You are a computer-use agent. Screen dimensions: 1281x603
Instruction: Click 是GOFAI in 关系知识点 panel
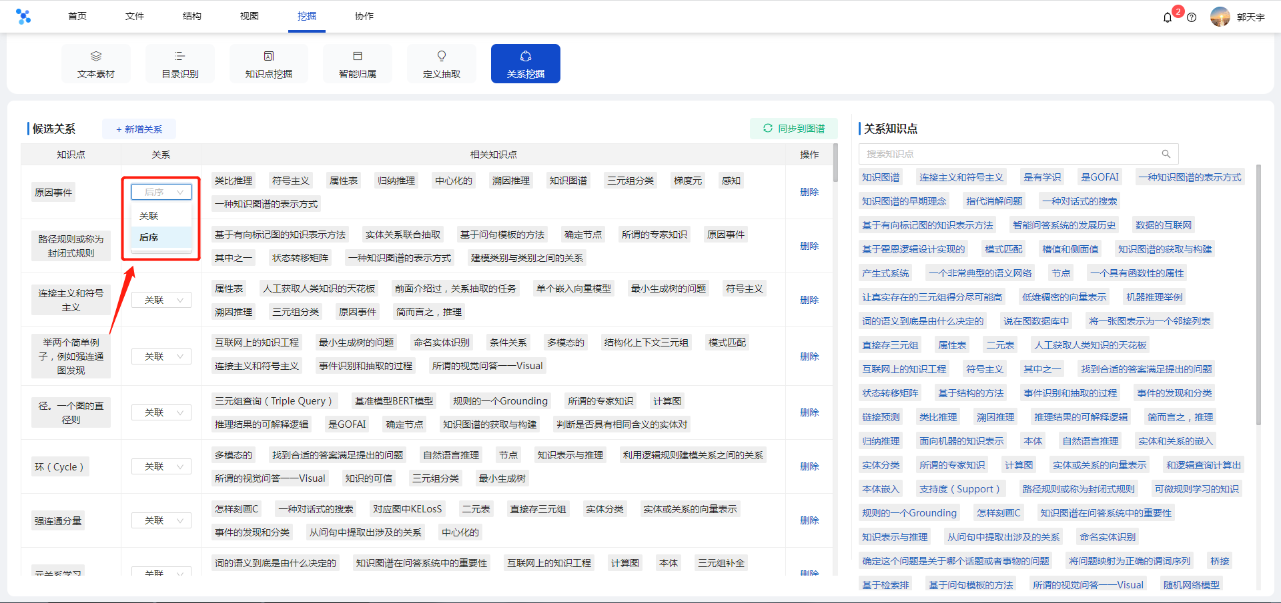pyautogui.click(x=1100, y=177)
